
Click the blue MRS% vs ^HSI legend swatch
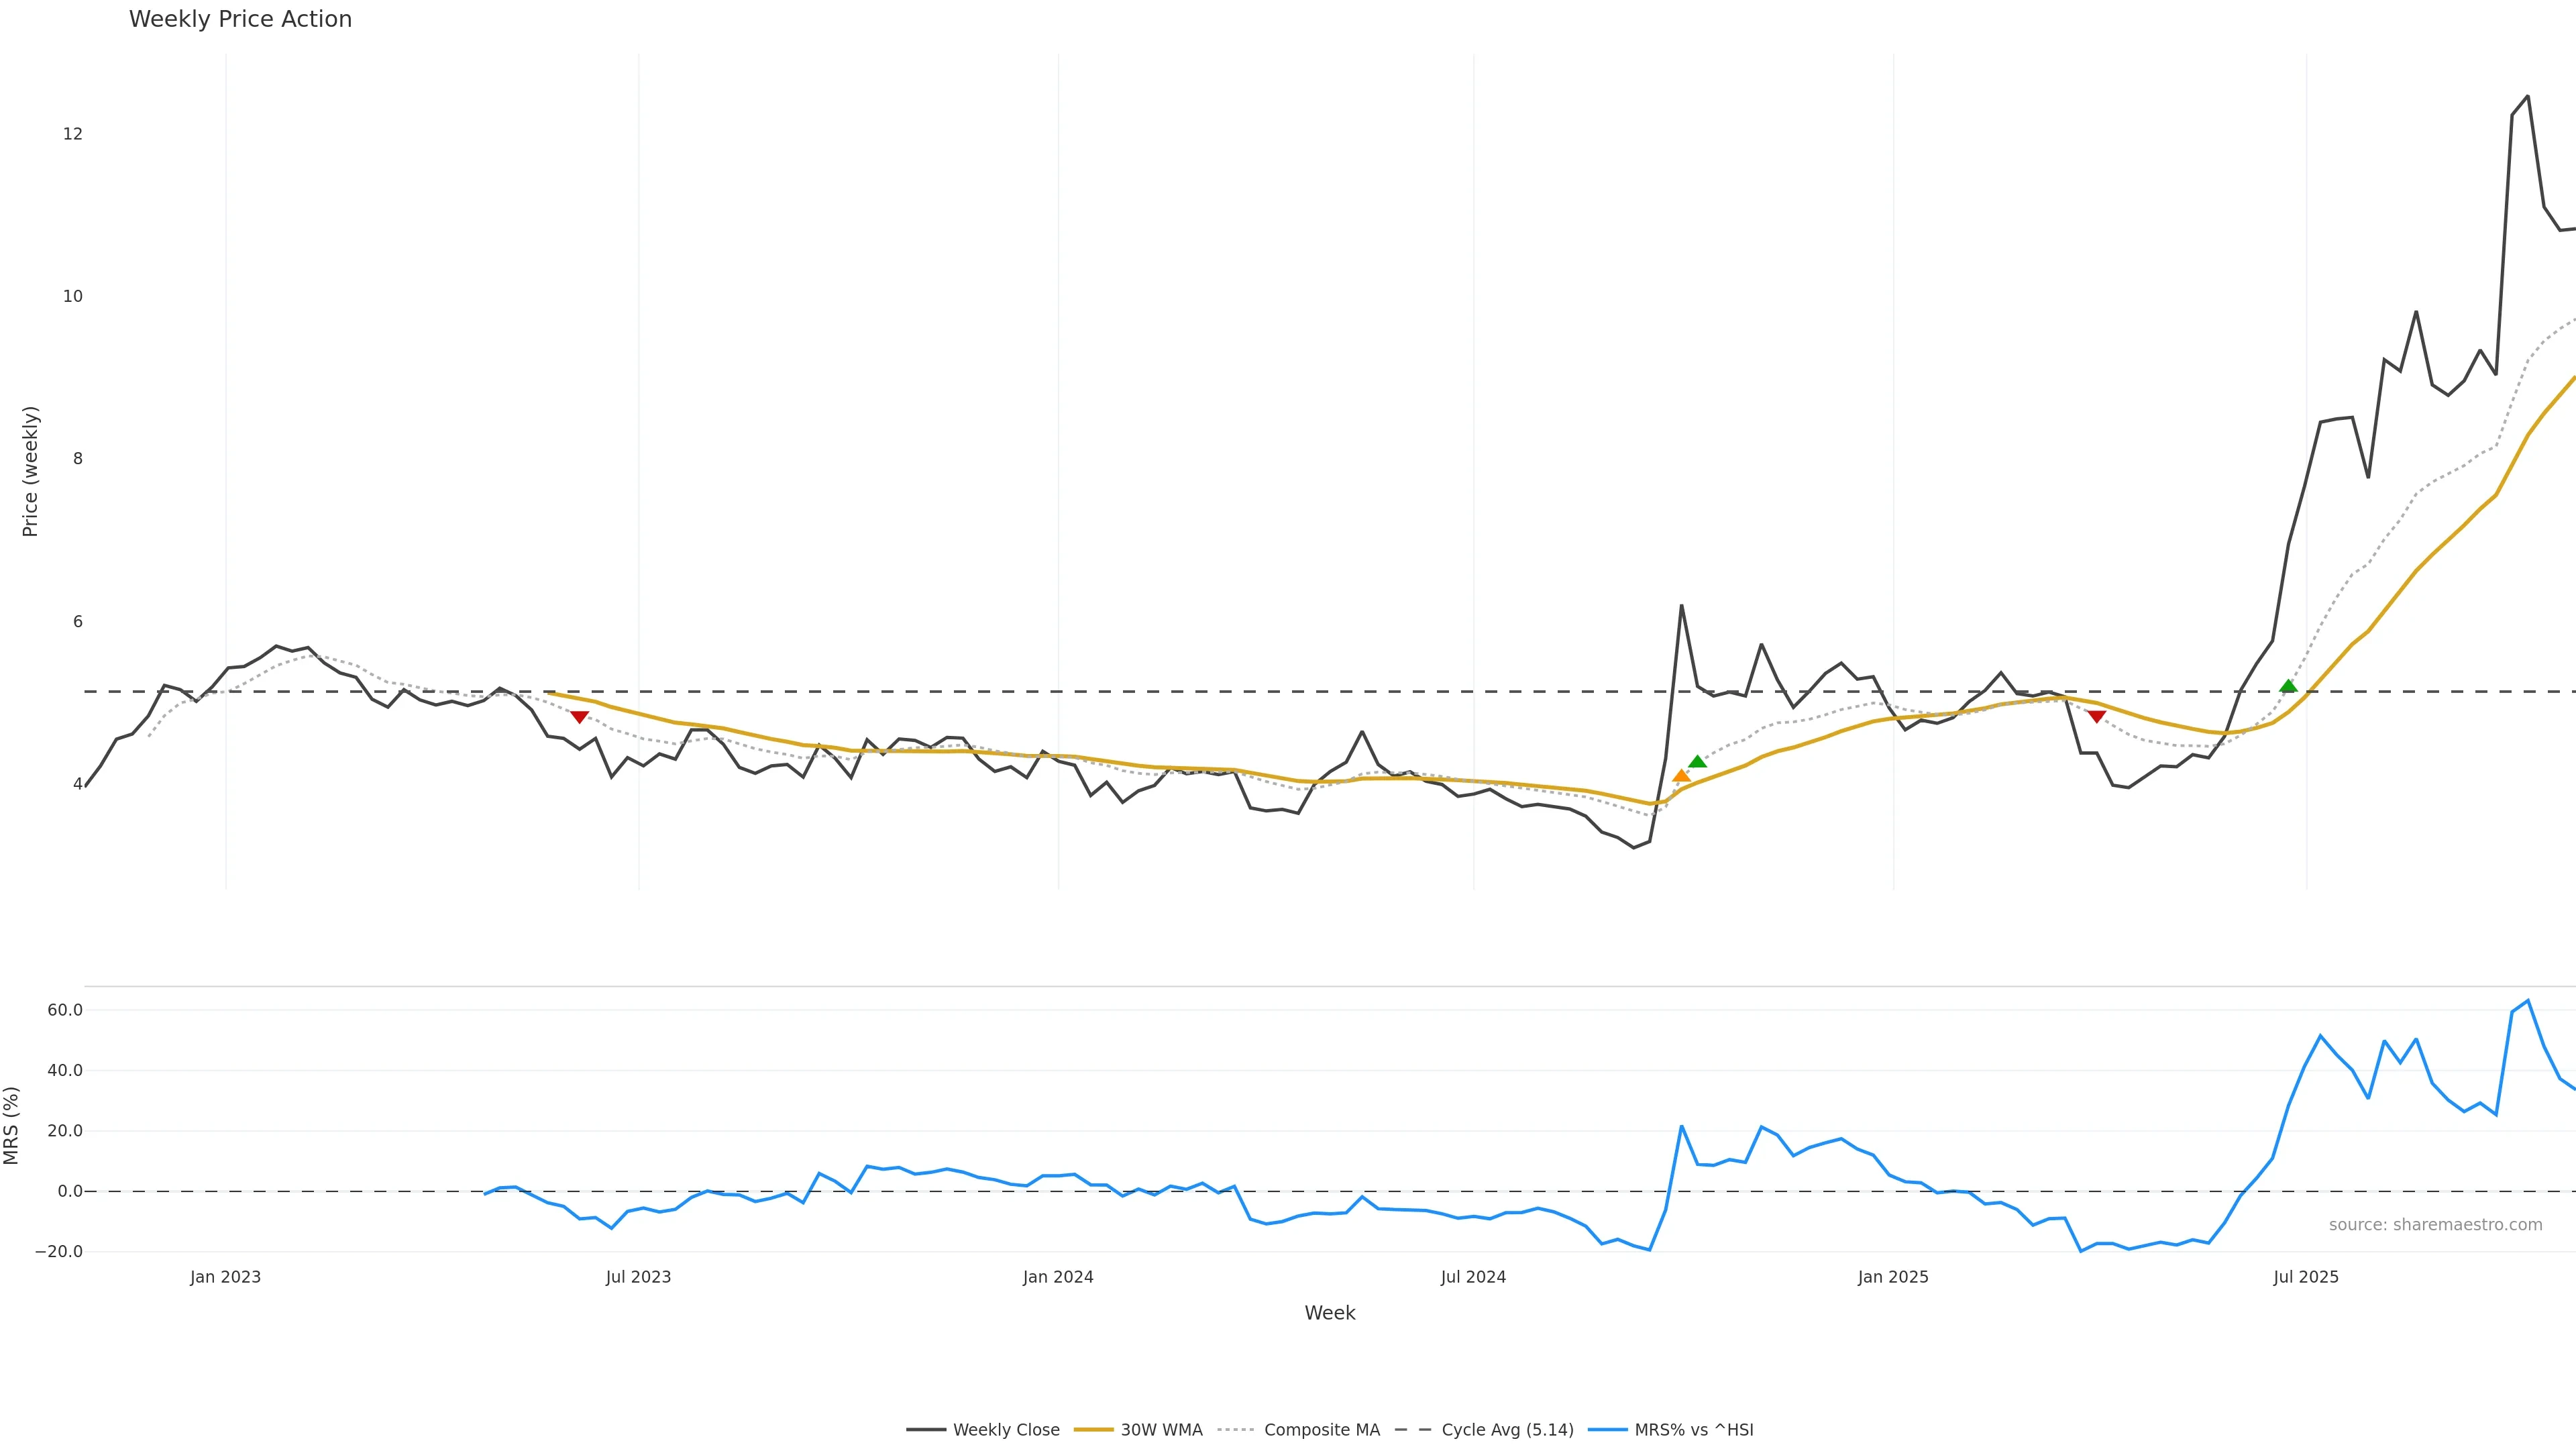(1608, 1430)
